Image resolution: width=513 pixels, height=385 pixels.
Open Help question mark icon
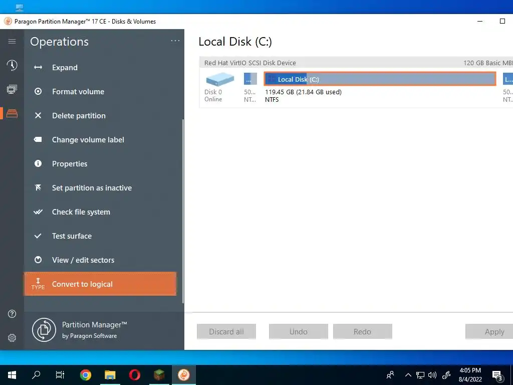click(12, 314)
